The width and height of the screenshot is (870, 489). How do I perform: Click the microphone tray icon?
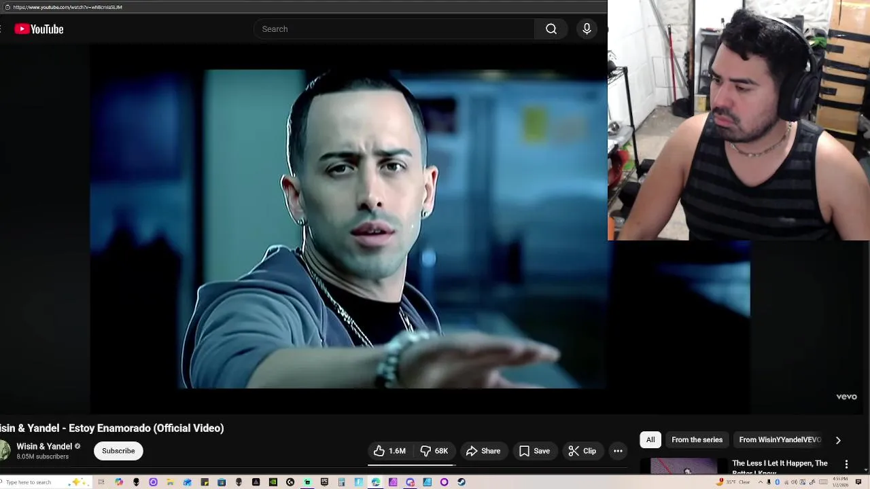pyautogui.click(x=769, y=482)
